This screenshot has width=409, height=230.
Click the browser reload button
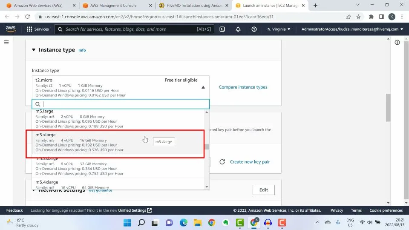point(27,17)
